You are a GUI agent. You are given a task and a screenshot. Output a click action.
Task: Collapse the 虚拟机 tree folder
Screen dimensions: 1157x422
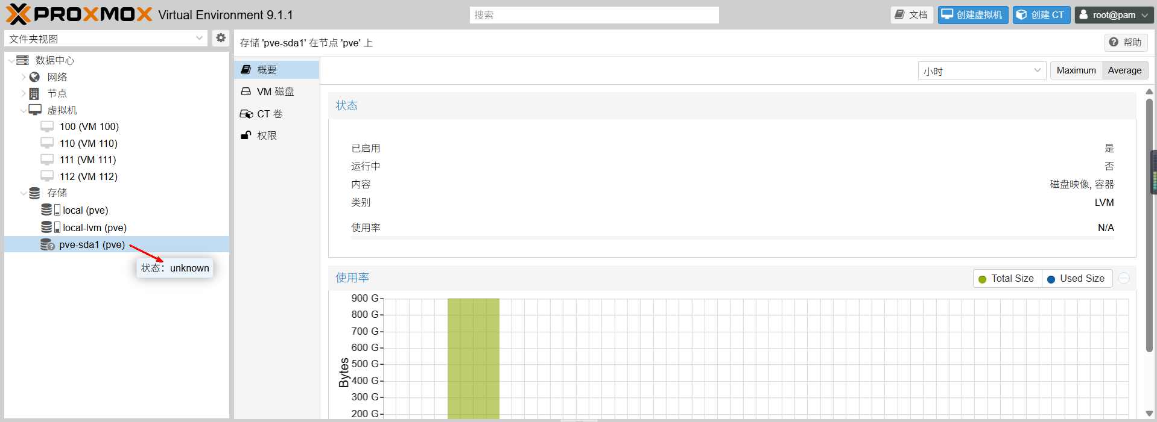tap(24, 110)
